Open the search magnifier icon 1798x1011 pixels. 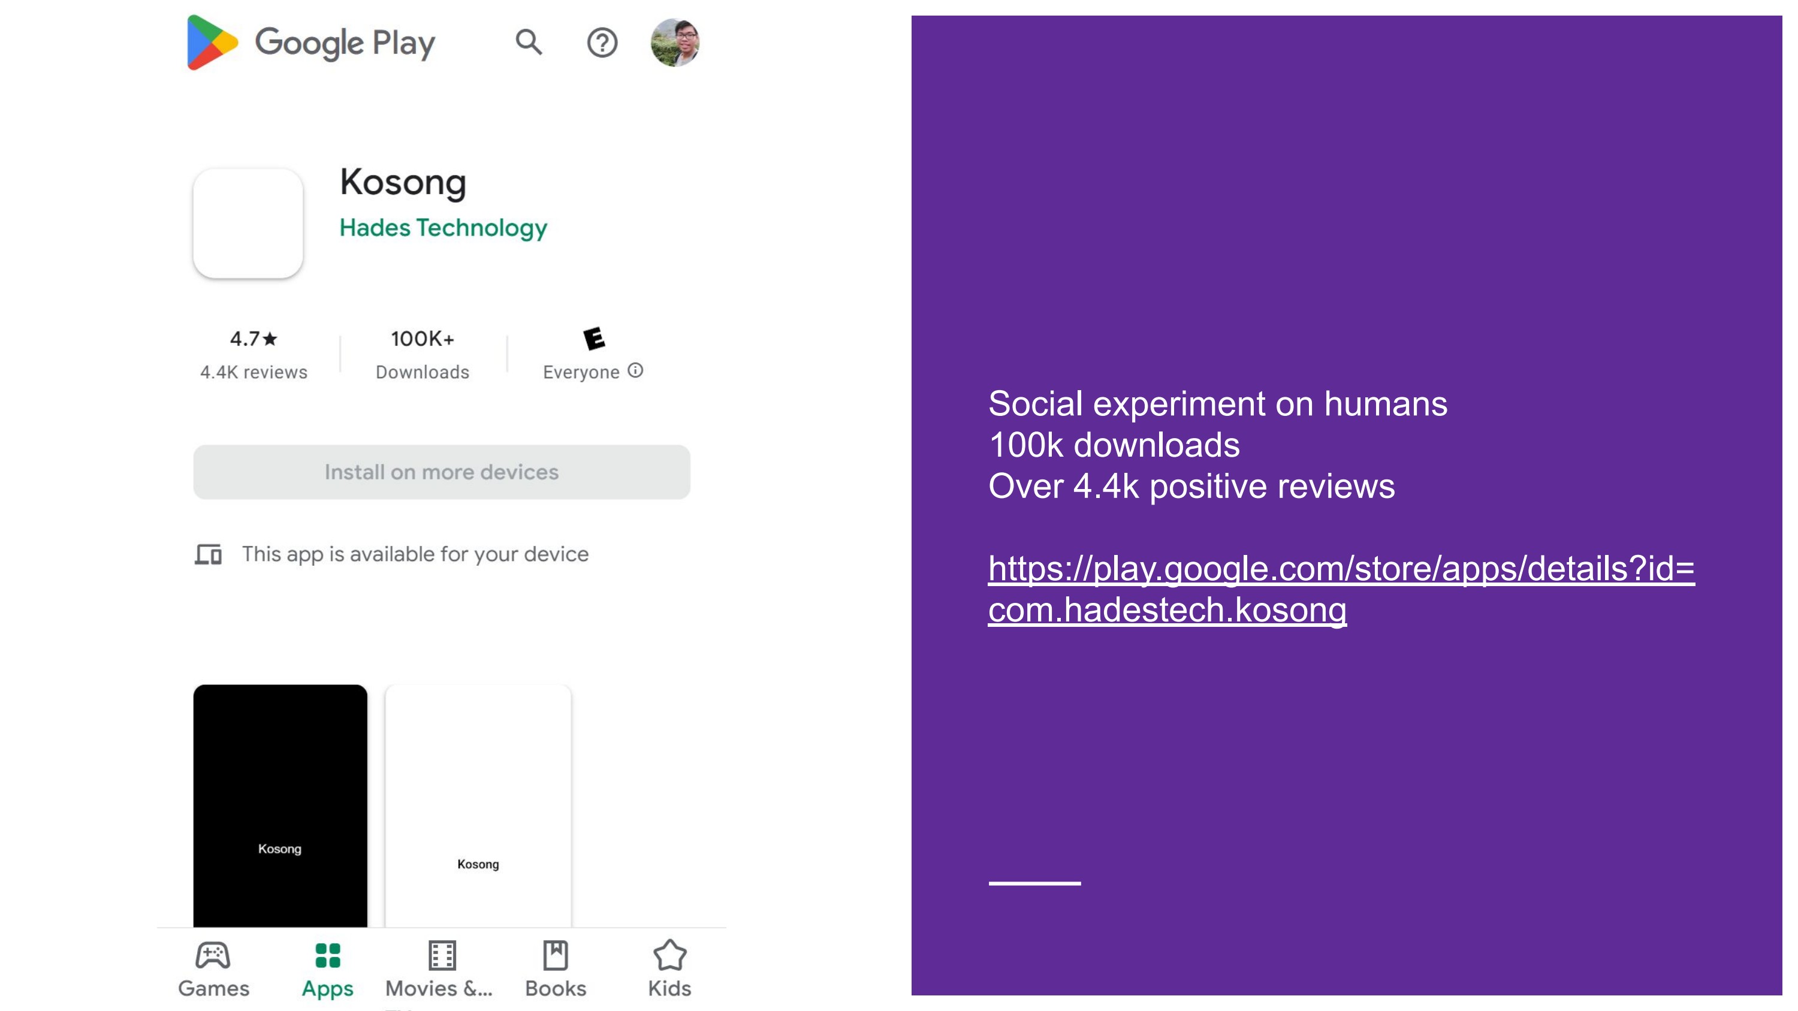pyautogui.click(x=529, y=43)
